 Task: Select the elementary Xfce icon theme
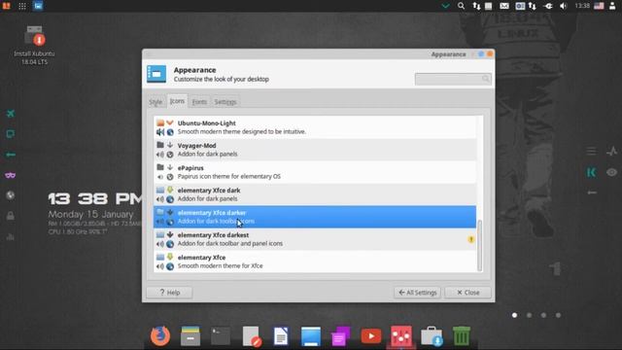tap(315, 262)
